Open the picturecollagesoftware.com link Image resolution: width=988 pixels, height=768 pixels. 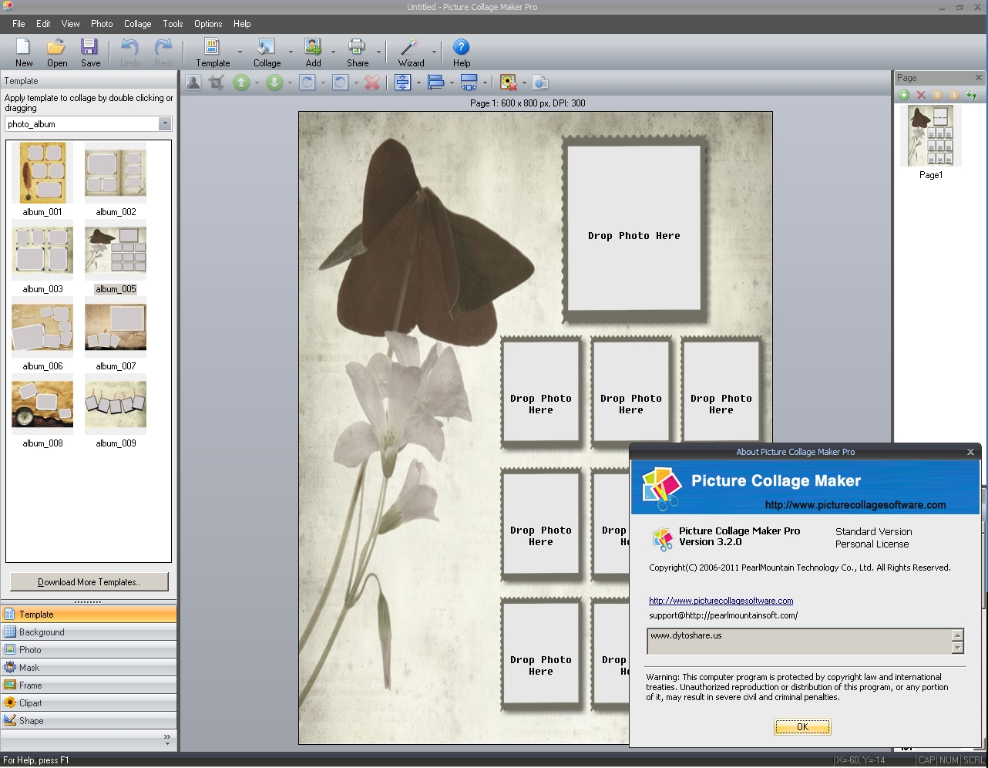721,601
